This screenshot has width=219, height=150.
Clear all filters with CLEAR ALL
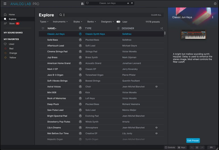156,15
